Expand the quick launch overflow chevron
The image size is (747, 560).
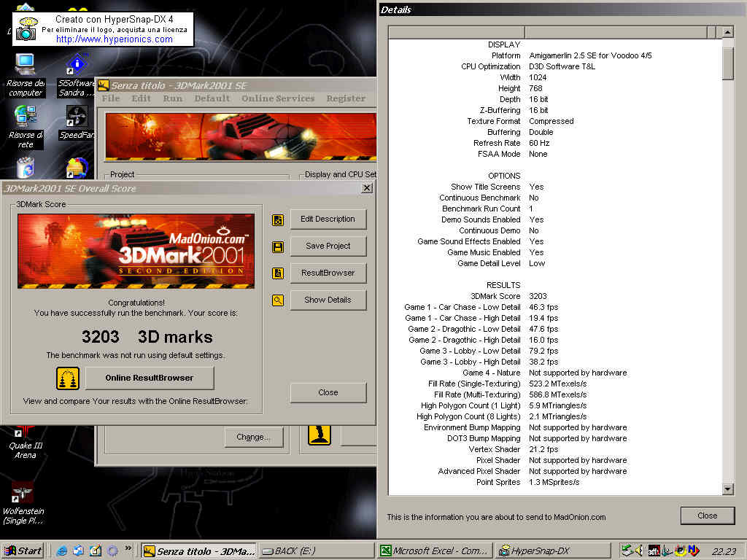(x=128, y=548)
